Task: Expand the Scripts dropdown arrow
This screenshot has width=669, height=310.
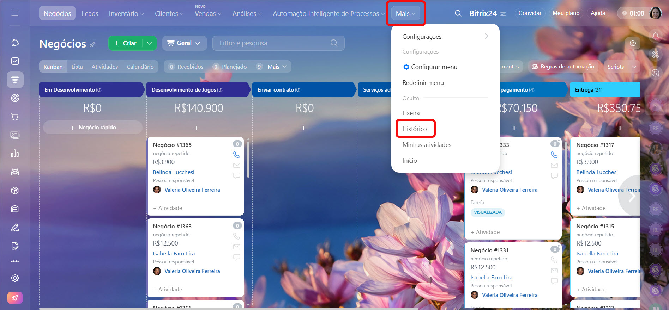Action: (634, 67)
